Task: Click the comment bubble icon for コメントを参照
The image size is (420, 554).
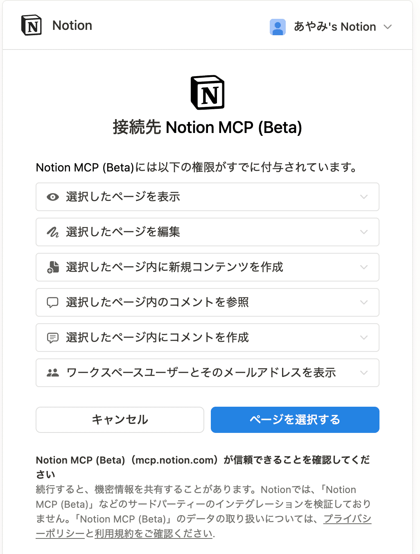Action: [x=52, y=302]
